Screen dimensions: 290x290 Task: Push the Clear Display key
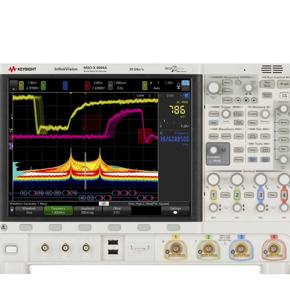(x=239, y=150)
